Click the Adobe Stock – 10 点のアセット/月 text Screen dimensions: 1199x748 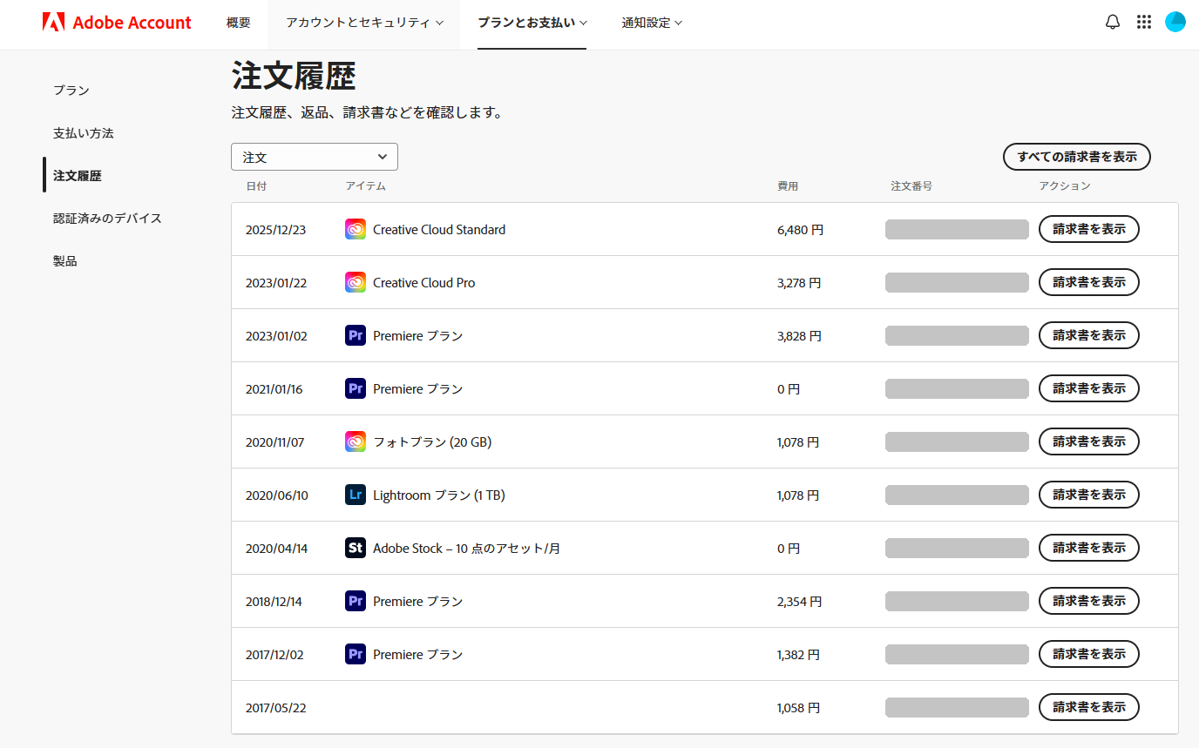click(466, 549)
